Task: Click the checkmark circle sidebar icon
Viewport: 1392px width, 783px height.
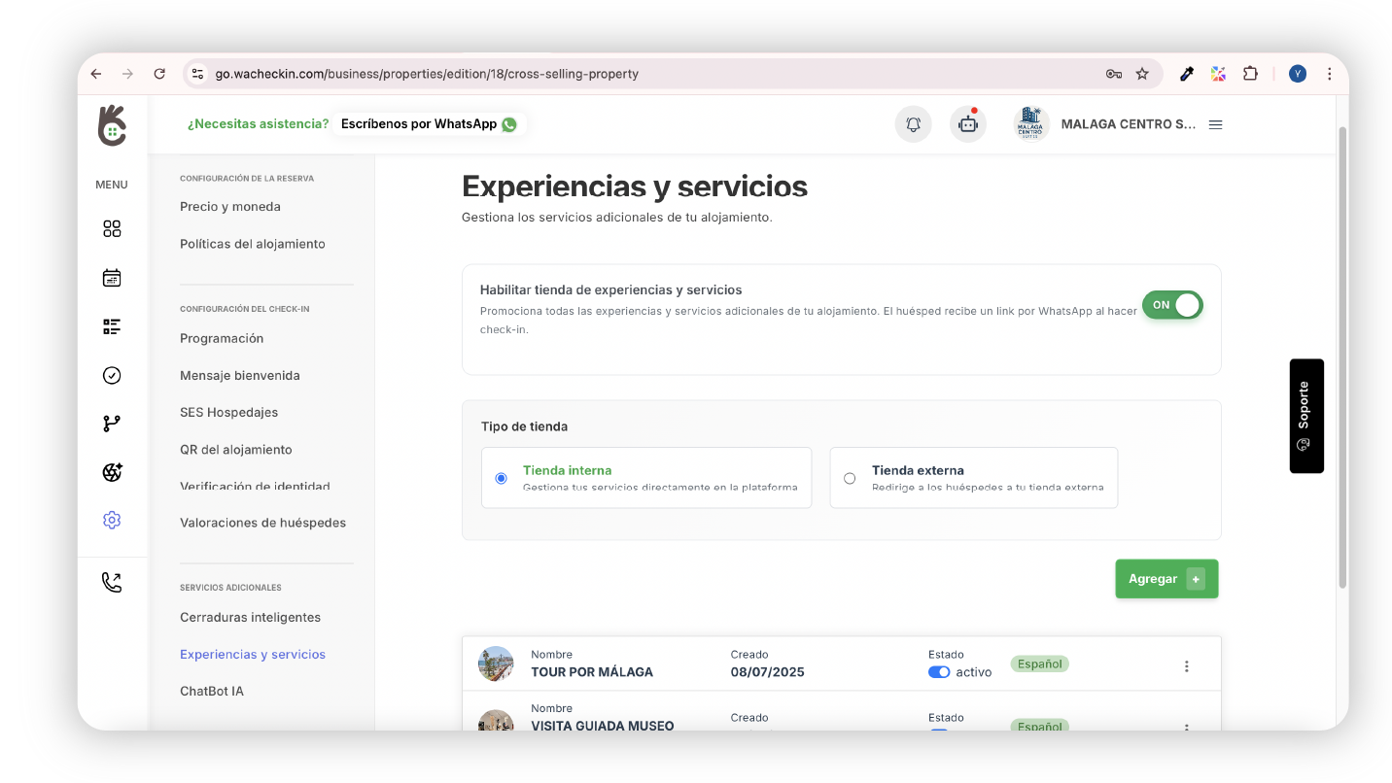Action: tap(112, 375)
